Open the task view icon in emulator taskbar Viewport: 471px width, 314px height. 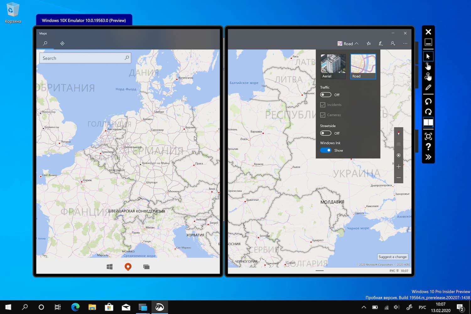[146, 267]
